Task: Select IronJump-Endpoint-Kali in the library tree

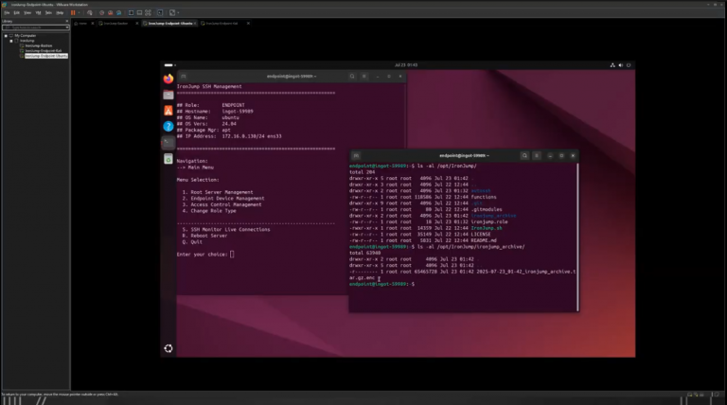Action: (44, 50)
